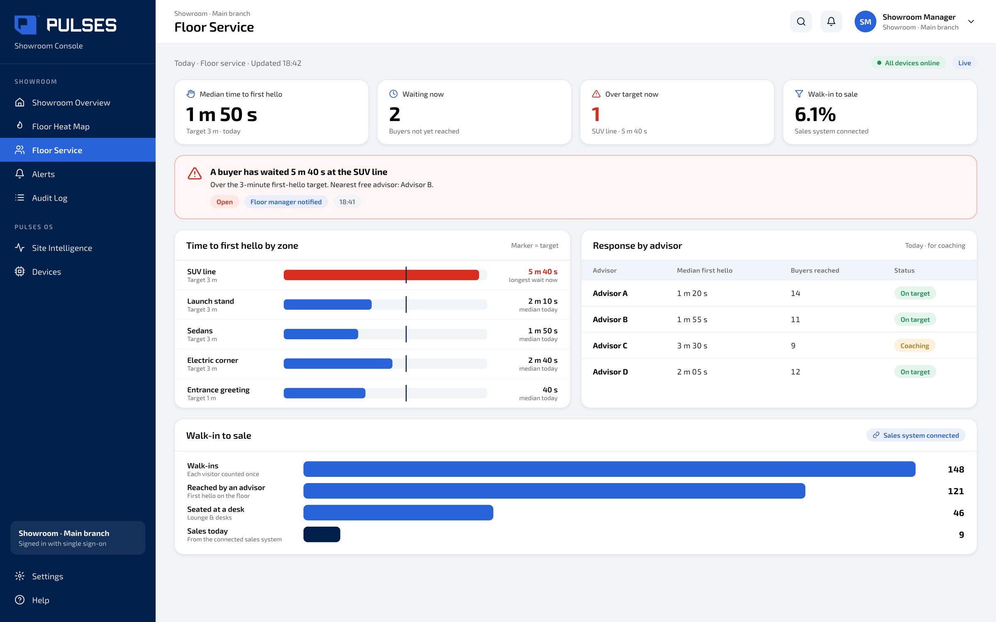Viewport: 996px width, 622px height.
Task: Click the alert triangle in SUV line banner
Action: coord(195,173)
